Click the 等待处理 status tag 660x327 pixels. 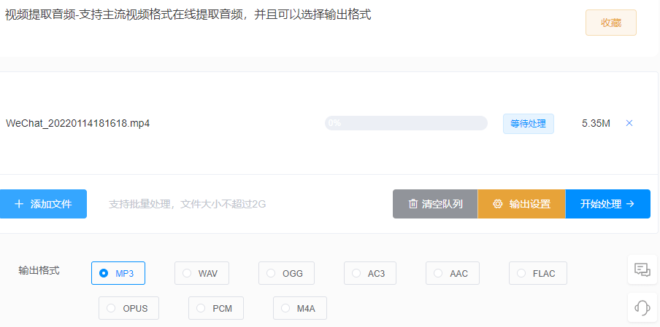tap(528, 123)
